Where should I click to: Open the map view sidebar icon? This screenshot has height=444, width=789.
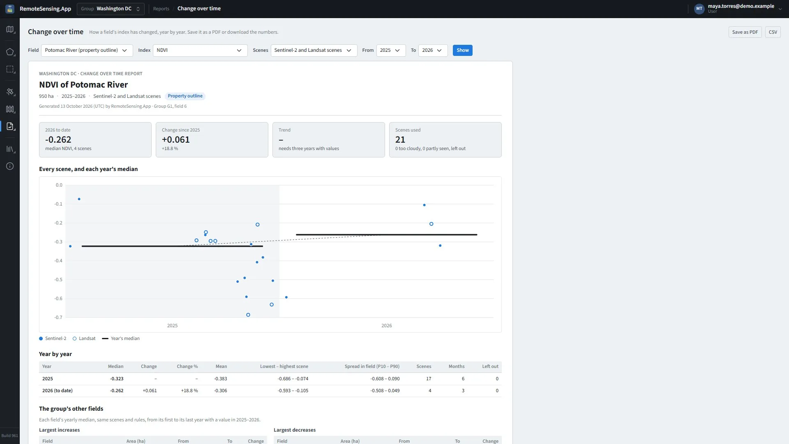(10, 30)
